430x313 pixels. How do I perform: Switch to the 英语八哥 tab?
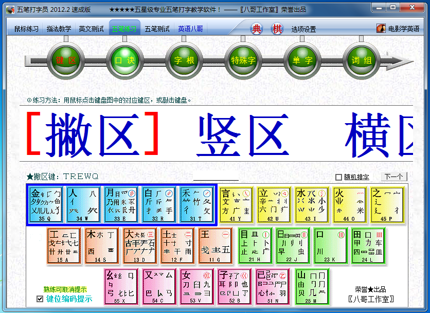point(190,29)
